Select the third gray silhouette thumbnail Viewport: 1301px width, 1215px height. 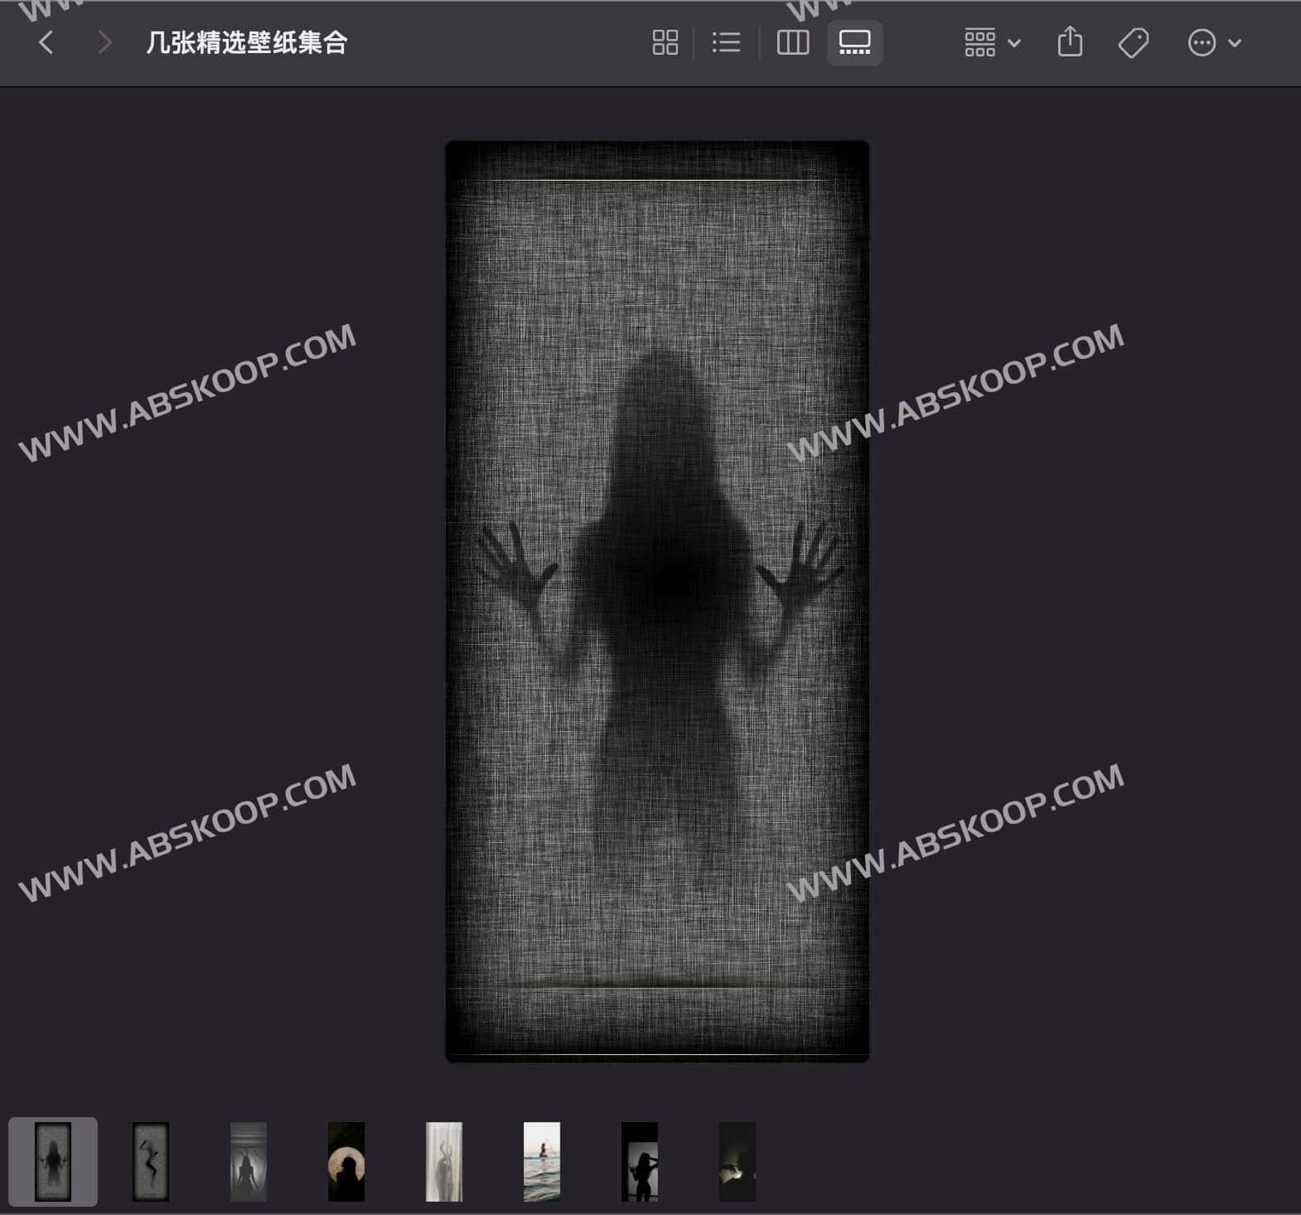click(x=249, y=1161)
